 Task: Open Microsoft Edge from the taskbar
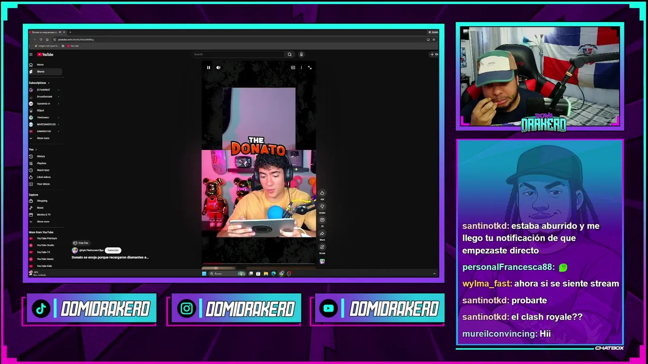pyautogui.click(x=273, y=274)
